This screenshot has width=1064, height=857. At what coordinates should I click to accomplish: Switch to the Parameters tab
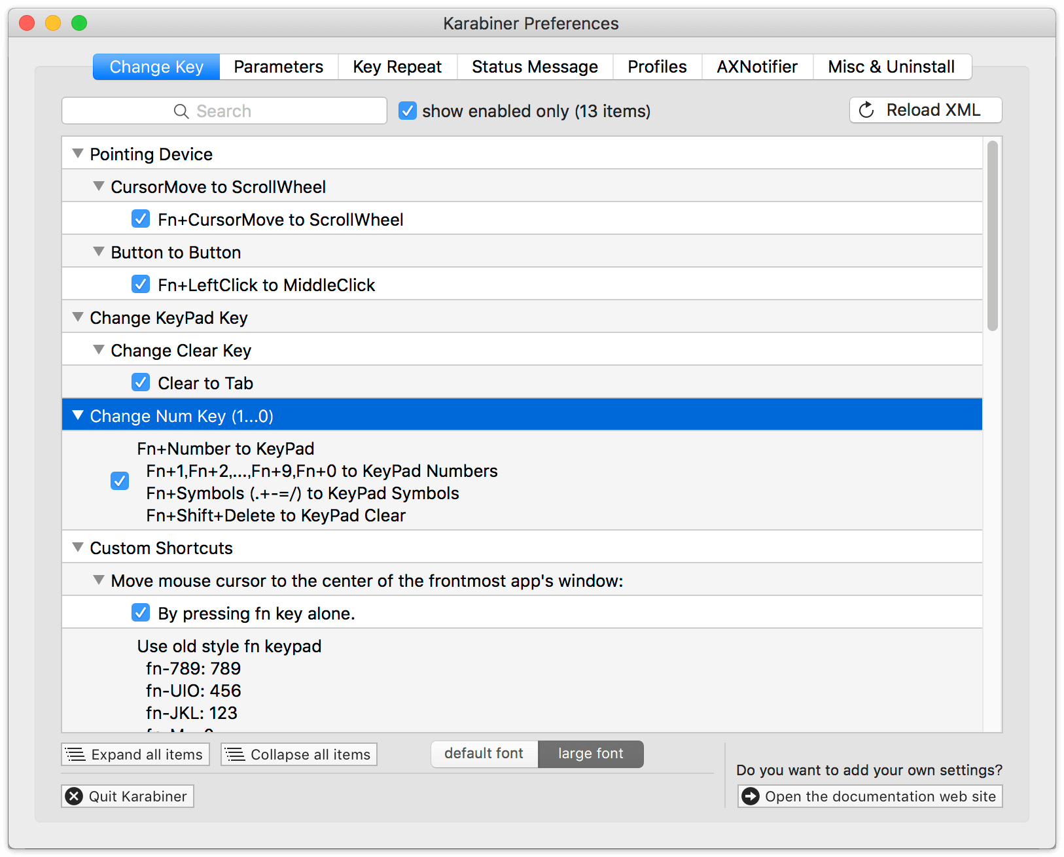pos(279,67)
